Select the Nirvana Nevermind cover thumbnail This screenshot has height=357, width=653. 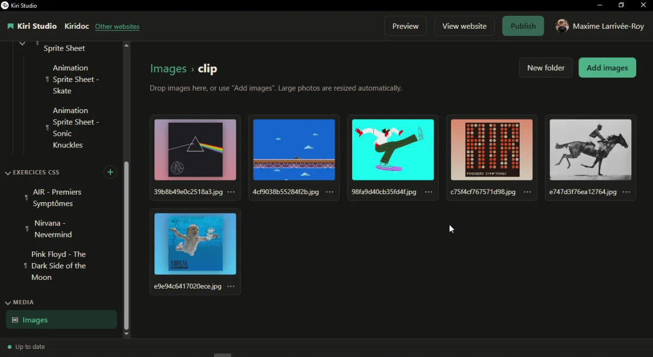(x=195, y=244)
